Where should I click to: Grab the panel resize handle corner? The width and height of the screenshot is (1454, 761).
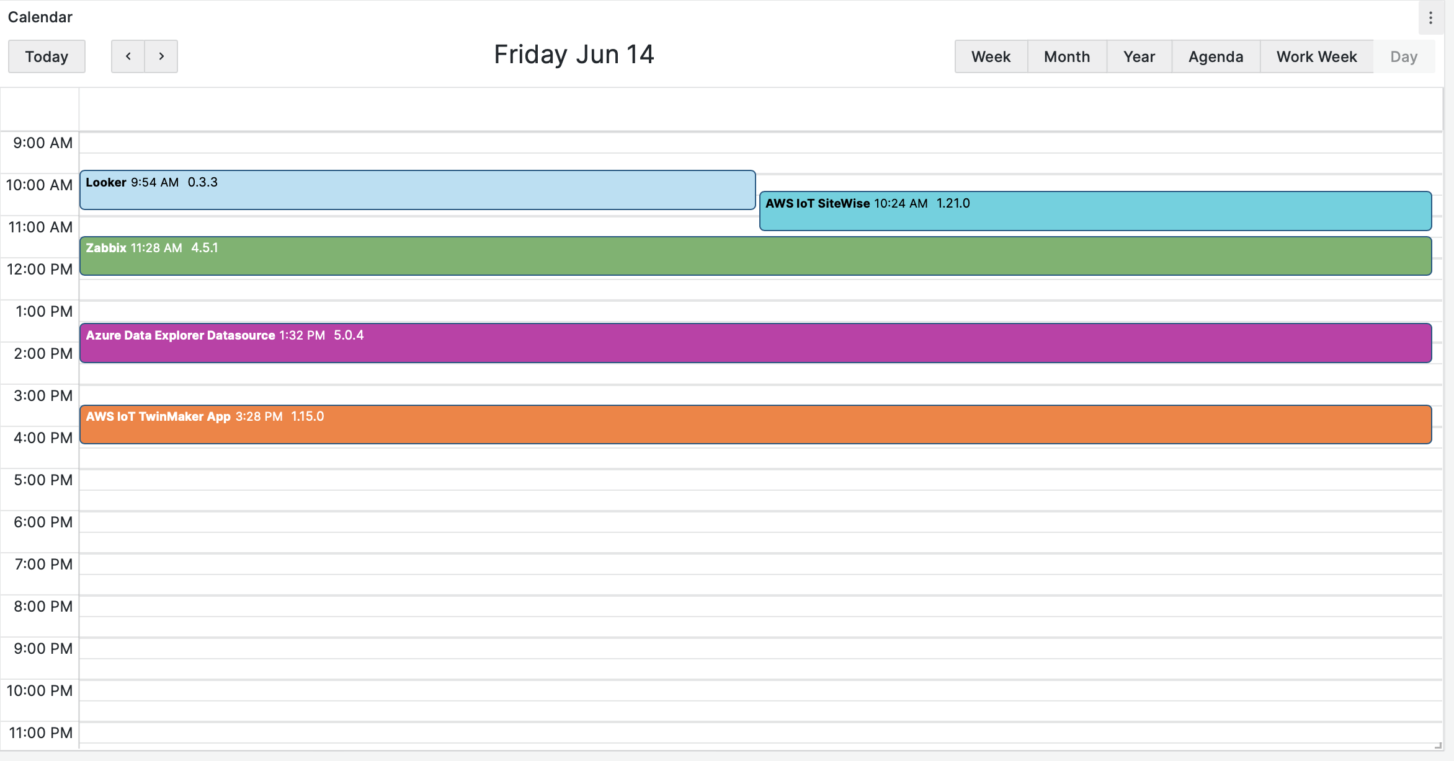pyautogui.click(x=1438, y=746)
